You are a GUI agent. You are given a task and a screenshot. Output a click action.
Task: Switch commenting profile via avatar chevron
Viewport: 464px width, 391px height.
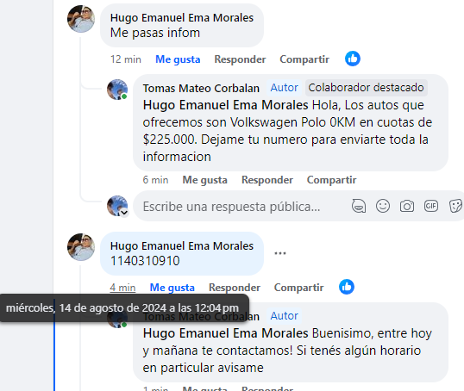(124, 212)
